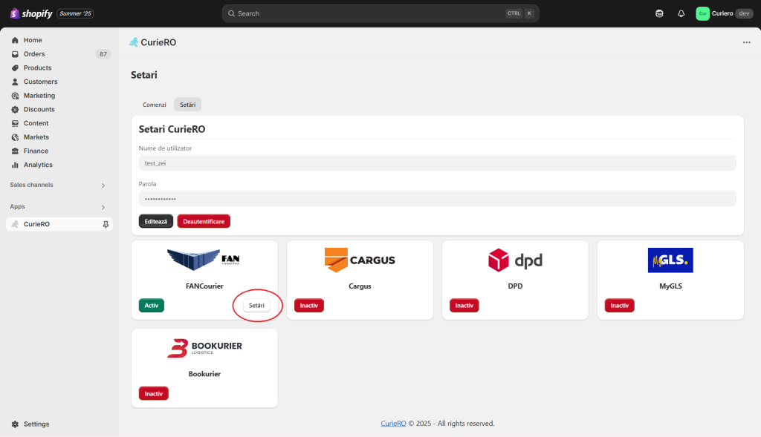The image size is (761, 437).
Task: Open Products in the sidebar
Action: [x=37, y=68]
